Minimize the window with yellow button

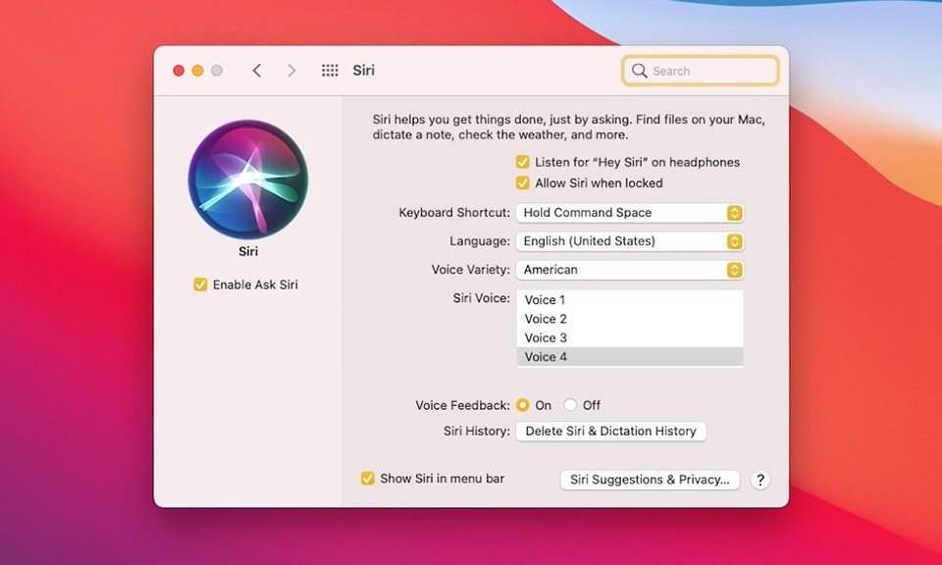[x=197, y=71]
